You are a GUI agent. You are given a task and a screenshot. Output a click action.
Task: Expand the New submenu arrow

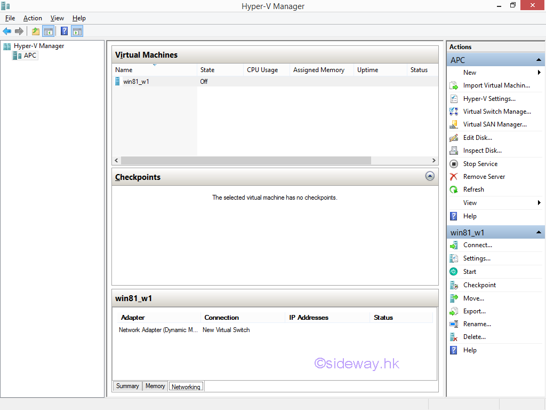tap(539, 73)
